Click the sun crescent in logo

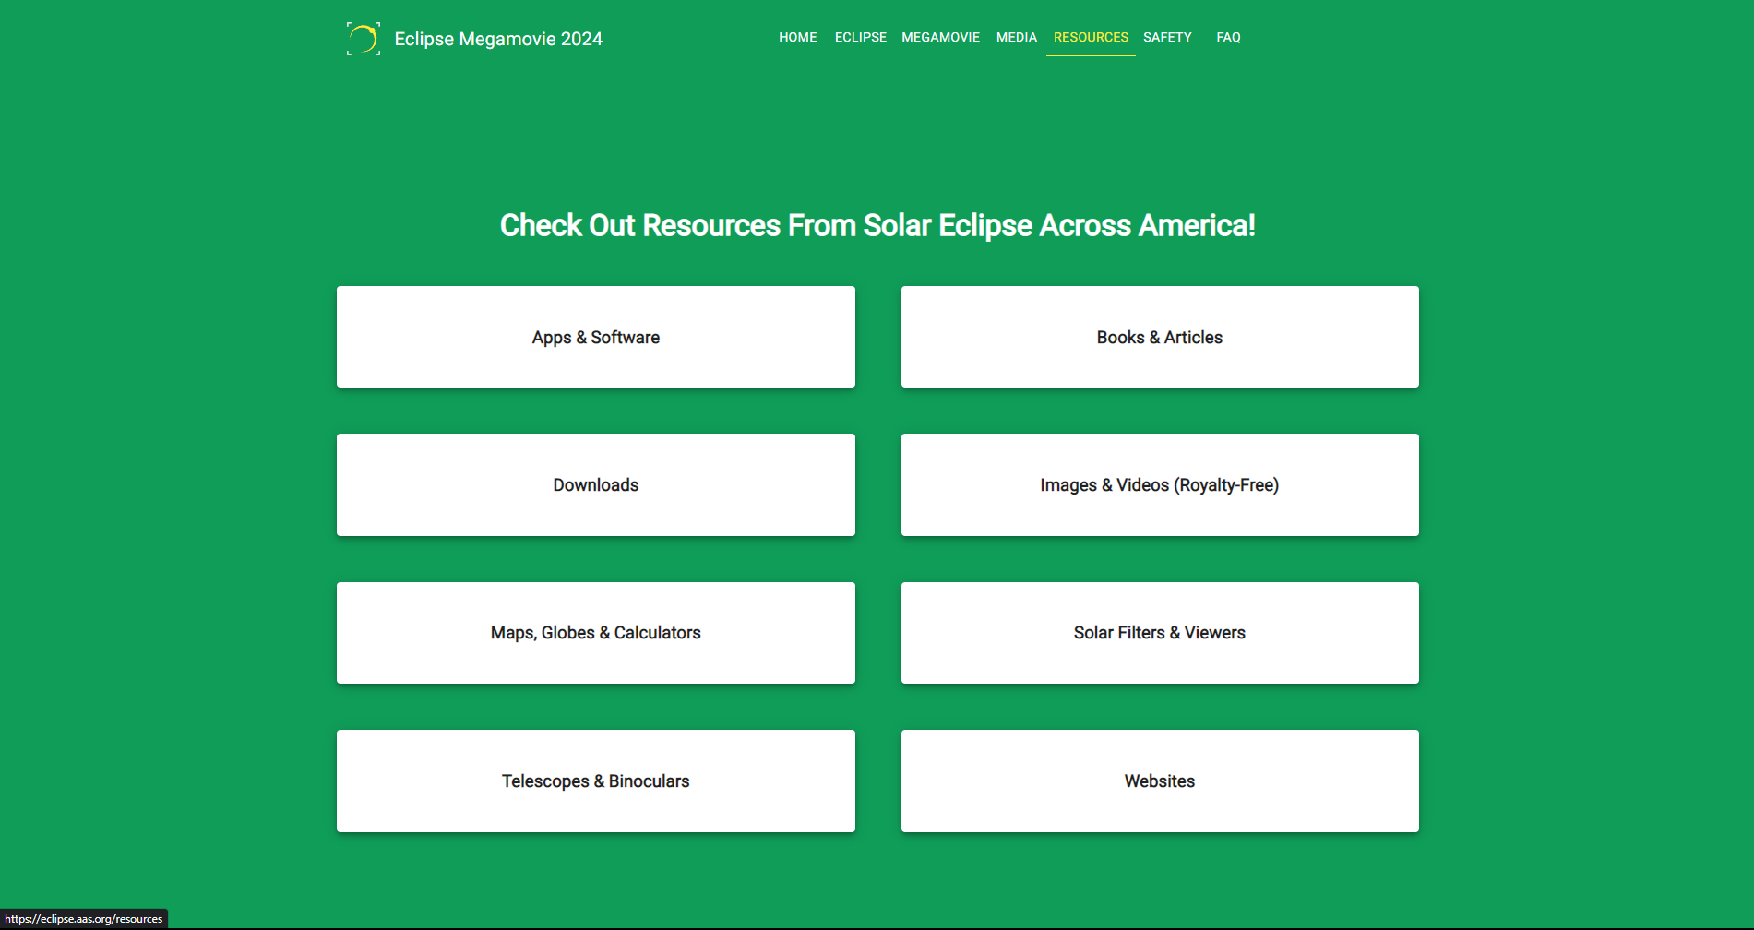pos(367,37)
